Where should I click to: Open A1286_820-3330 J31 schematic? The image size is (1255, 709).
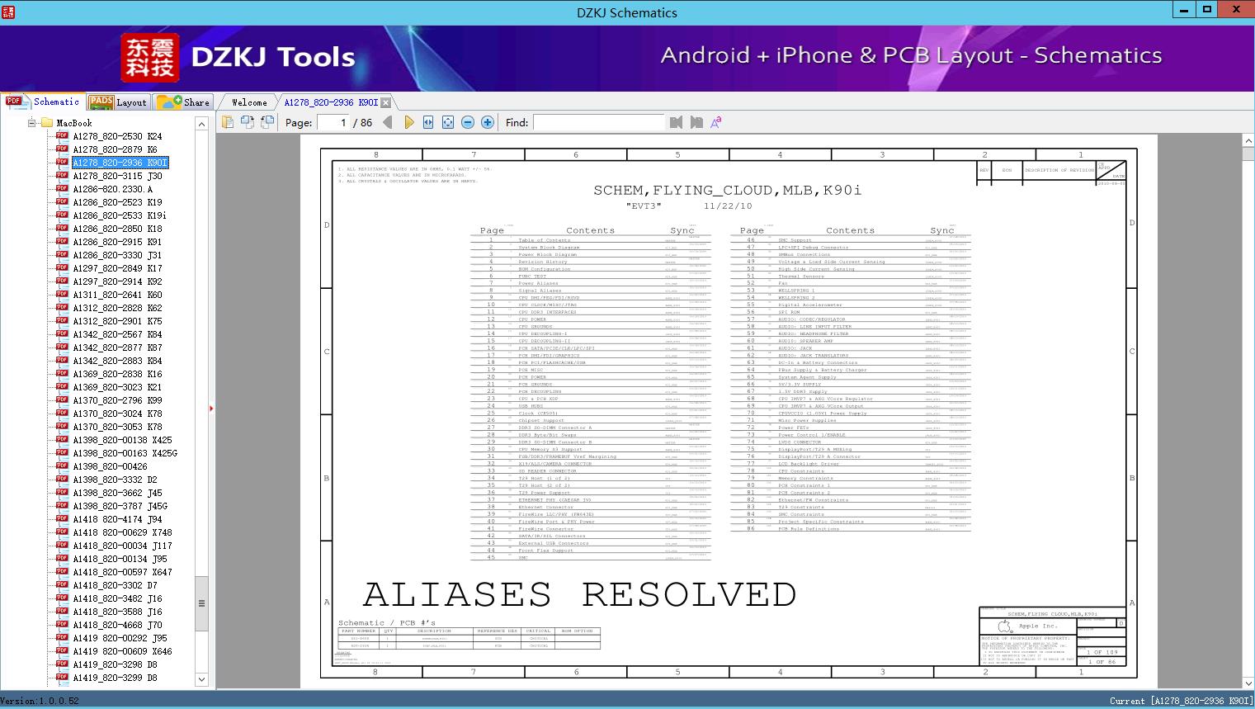117,255
